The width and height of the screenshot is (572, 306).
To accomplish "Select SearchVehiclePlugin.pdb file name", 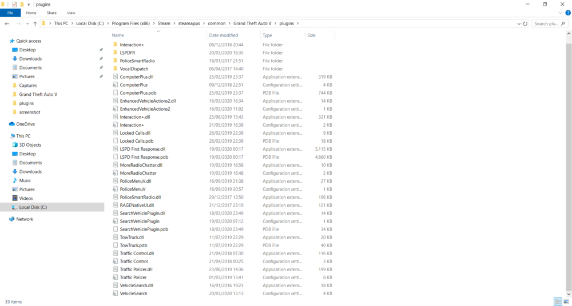I will (x=144, y=229).
